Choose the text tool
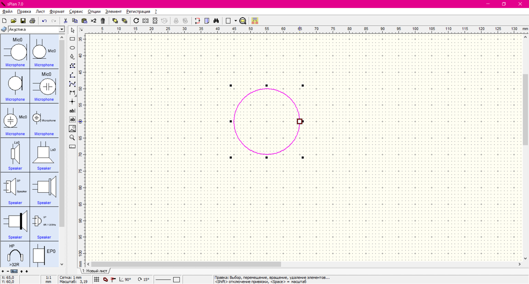 point(72,111)
